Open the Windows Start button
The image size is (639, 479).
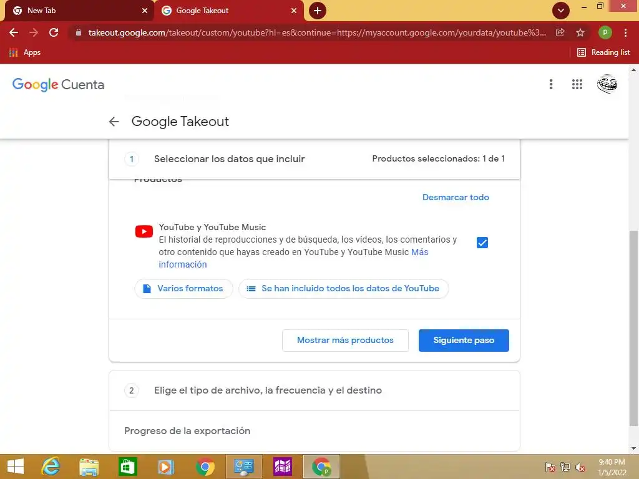pos(16,467)
